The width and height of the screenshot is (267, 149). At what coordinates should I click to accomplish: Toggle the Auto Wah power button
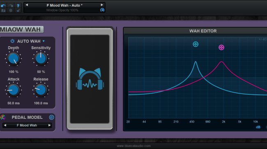[12, 41]
